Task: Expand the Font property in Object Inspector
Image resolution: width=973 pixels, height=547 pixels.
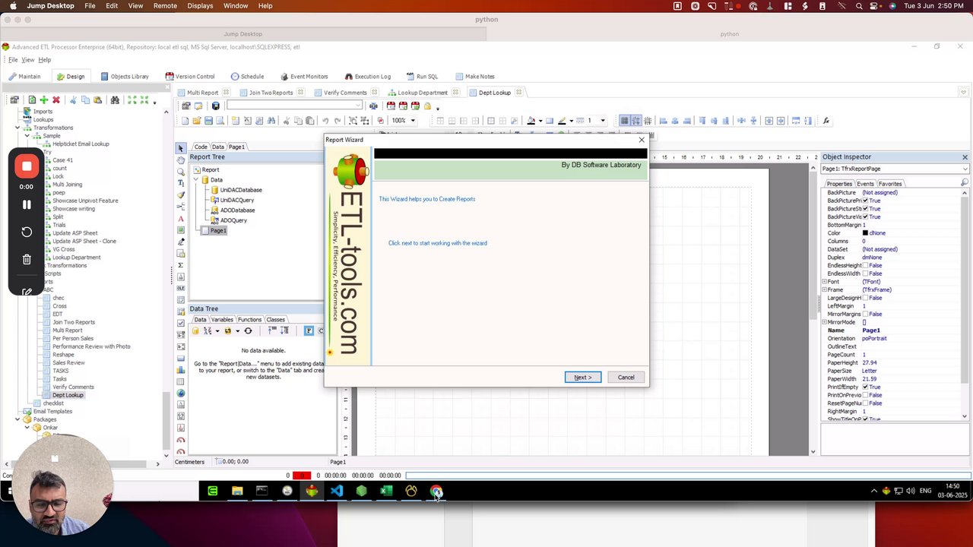Action: click(x=824, y=282)
